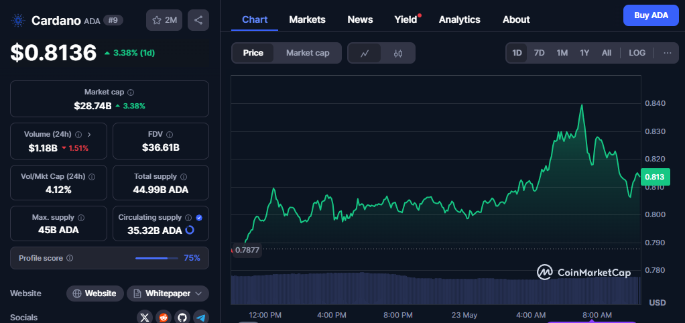Show Circulating supply info icon
This screenshot has height=323, width=685.
tap(188, 217)
